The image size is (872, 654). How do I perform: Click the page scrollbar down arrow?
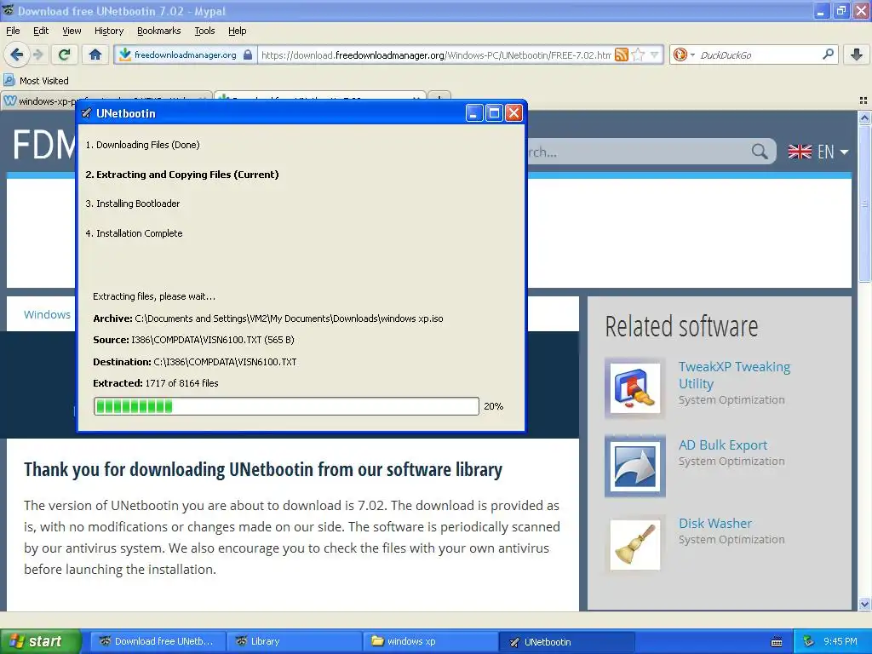[x=864, y=604]
